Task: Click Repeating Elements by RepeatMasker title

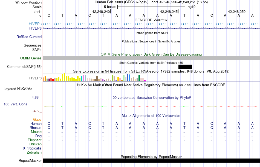Action: pos(151,157)
